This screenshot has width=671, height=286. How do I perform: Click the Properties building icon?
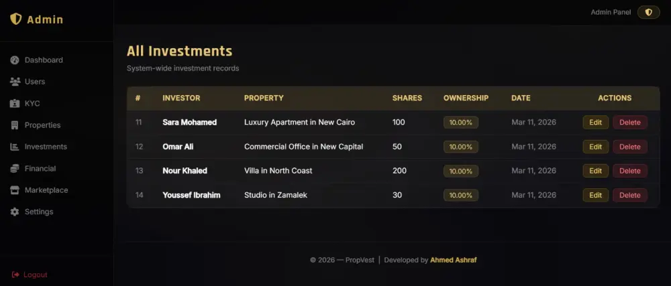click(x=15, y=125)
